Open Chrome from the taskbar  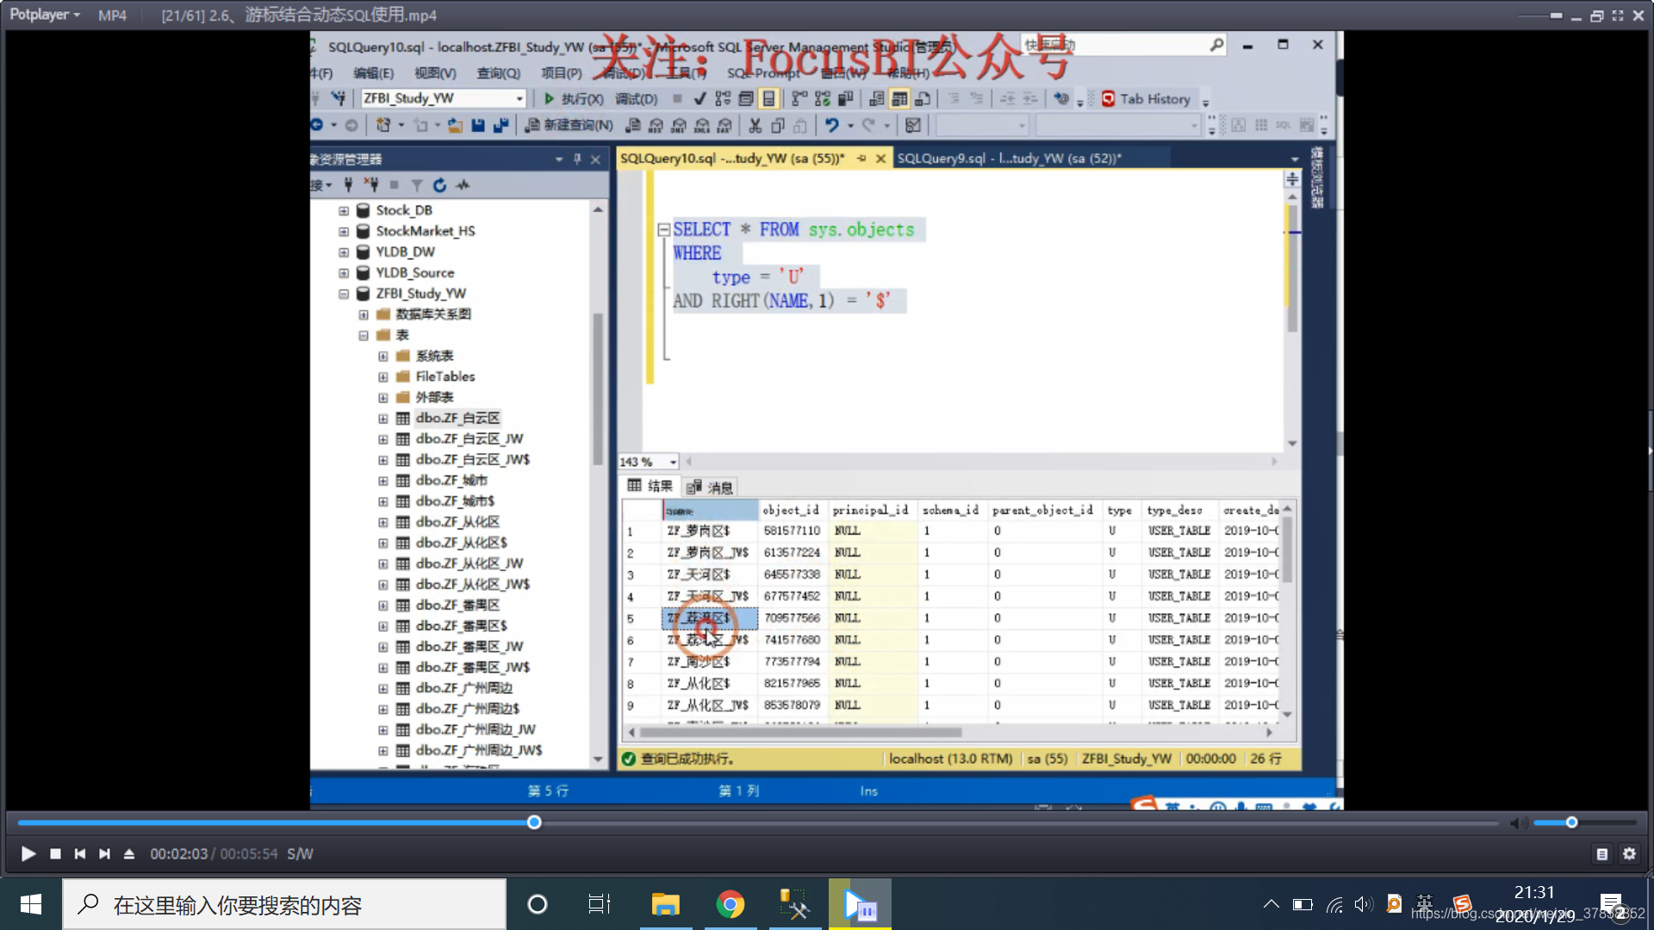[x=730, y=904]
